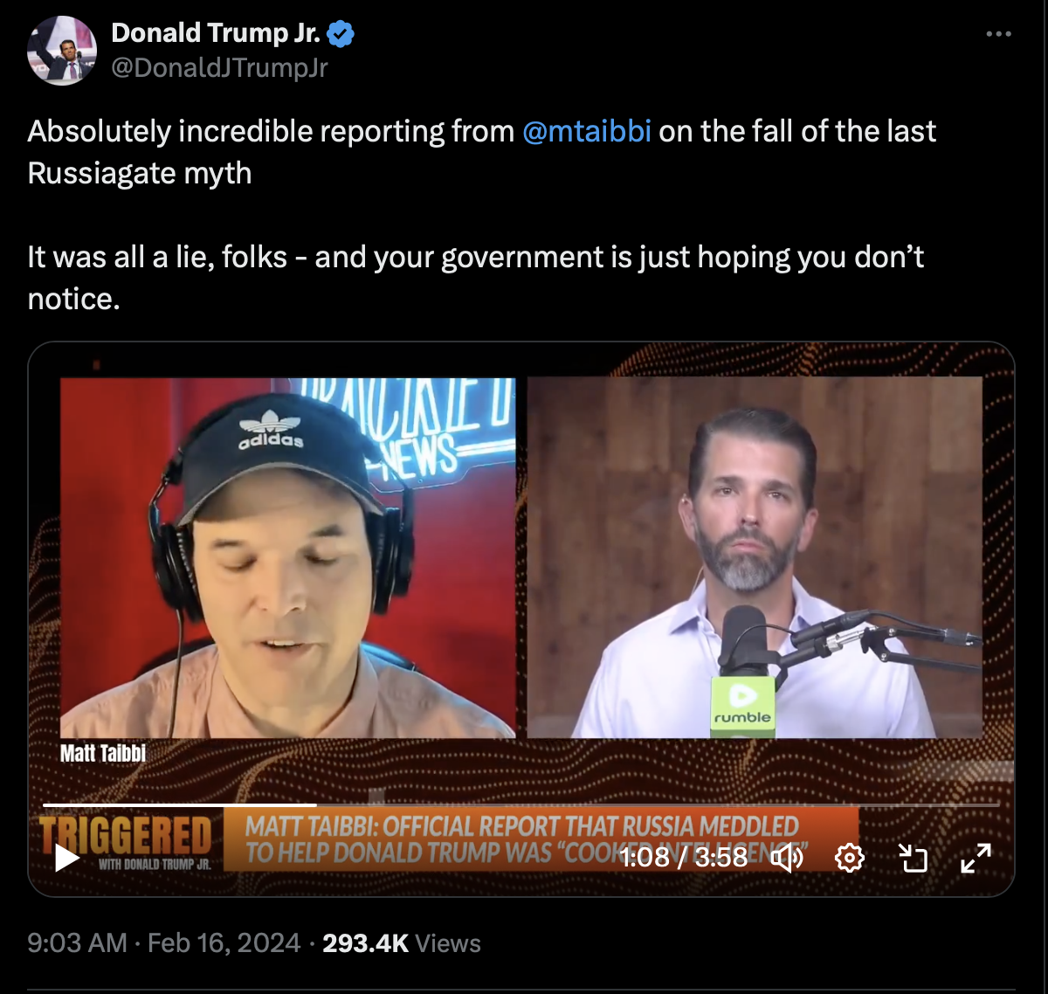
Task: Click the Matt Taibbi video frame
Action: click(288, 557)
